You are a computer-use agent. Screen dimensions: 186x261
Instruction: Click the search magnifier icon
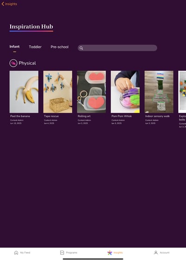pyautogui.click(x=81, y=48)
